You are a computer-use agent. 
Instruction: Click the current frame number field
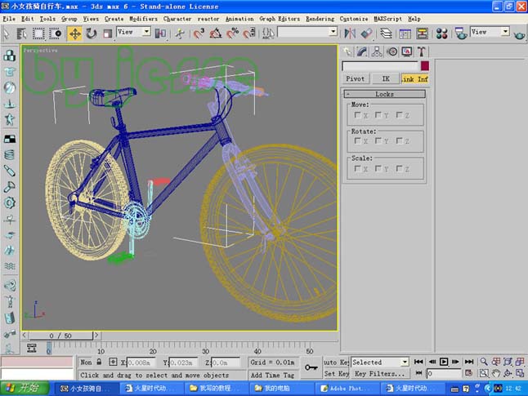click(444, 373)
